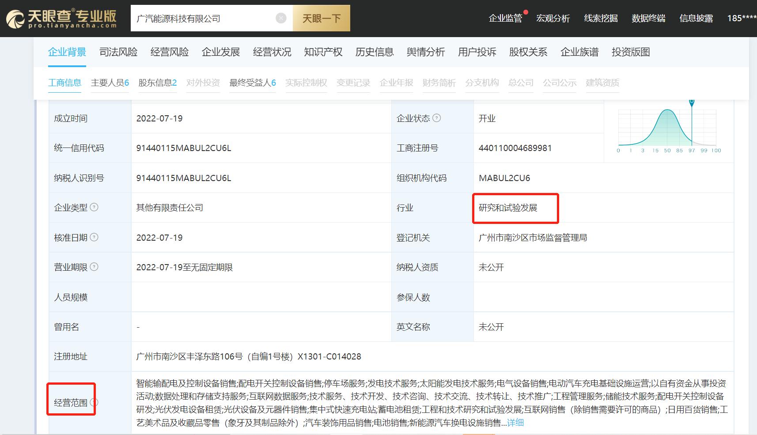The width and height of the screenshot is (757, 435).
Task: Select the 建筑资质 sub-tab
Action: coord(602,83)
